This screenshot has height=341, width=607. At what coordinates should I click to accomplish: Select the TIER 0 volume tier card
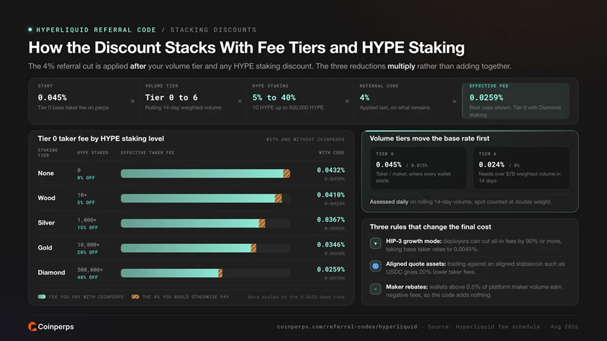[418, 168]
